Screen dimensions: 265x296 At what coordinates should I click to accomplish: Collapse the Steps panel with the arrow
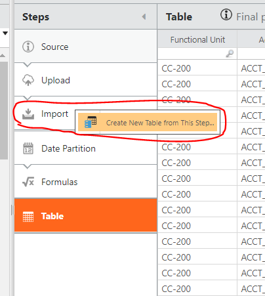144,16
